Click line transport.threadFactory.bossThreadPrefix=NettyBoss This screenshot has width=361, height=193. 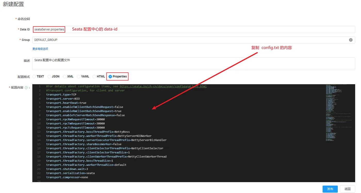88,132
